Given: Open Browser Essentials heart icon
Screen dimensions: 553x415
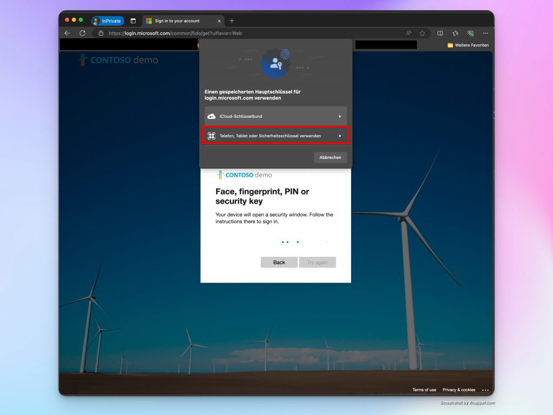Looking at the screenshot, I should 470,33.
